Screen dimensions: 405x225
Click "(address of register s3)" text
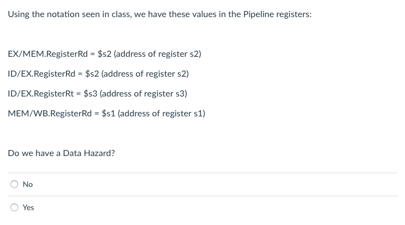coord(144,94)
